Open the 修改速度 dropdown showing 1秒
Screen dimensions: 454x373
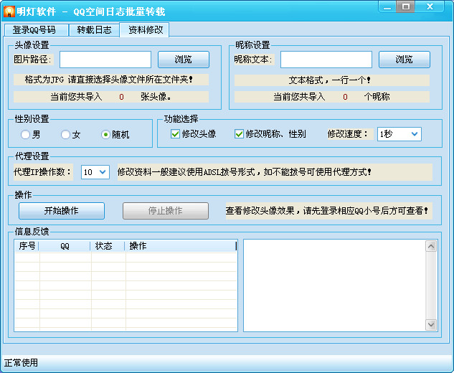coord(399,134)
